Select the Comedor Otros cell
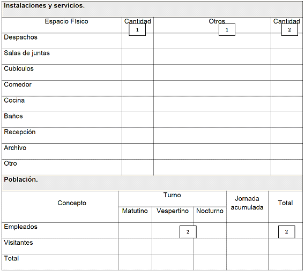The height and width of the screenshot is (272, 305). 212,88
